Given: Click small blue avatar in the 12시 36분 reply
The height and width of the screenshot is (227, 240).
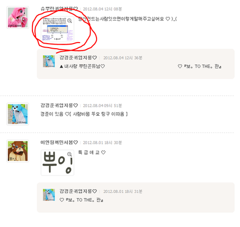Looking at the screenshot, I should [49, 61].
